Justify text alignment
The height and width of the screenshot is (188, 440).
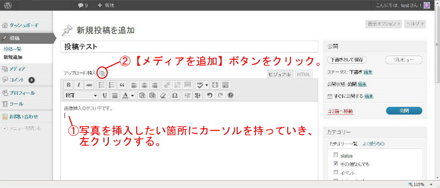[115, 95]
